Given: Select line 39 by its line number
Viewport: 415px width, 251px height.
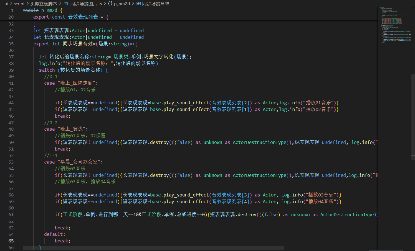Looking at the screenshot, I should 11,70.
